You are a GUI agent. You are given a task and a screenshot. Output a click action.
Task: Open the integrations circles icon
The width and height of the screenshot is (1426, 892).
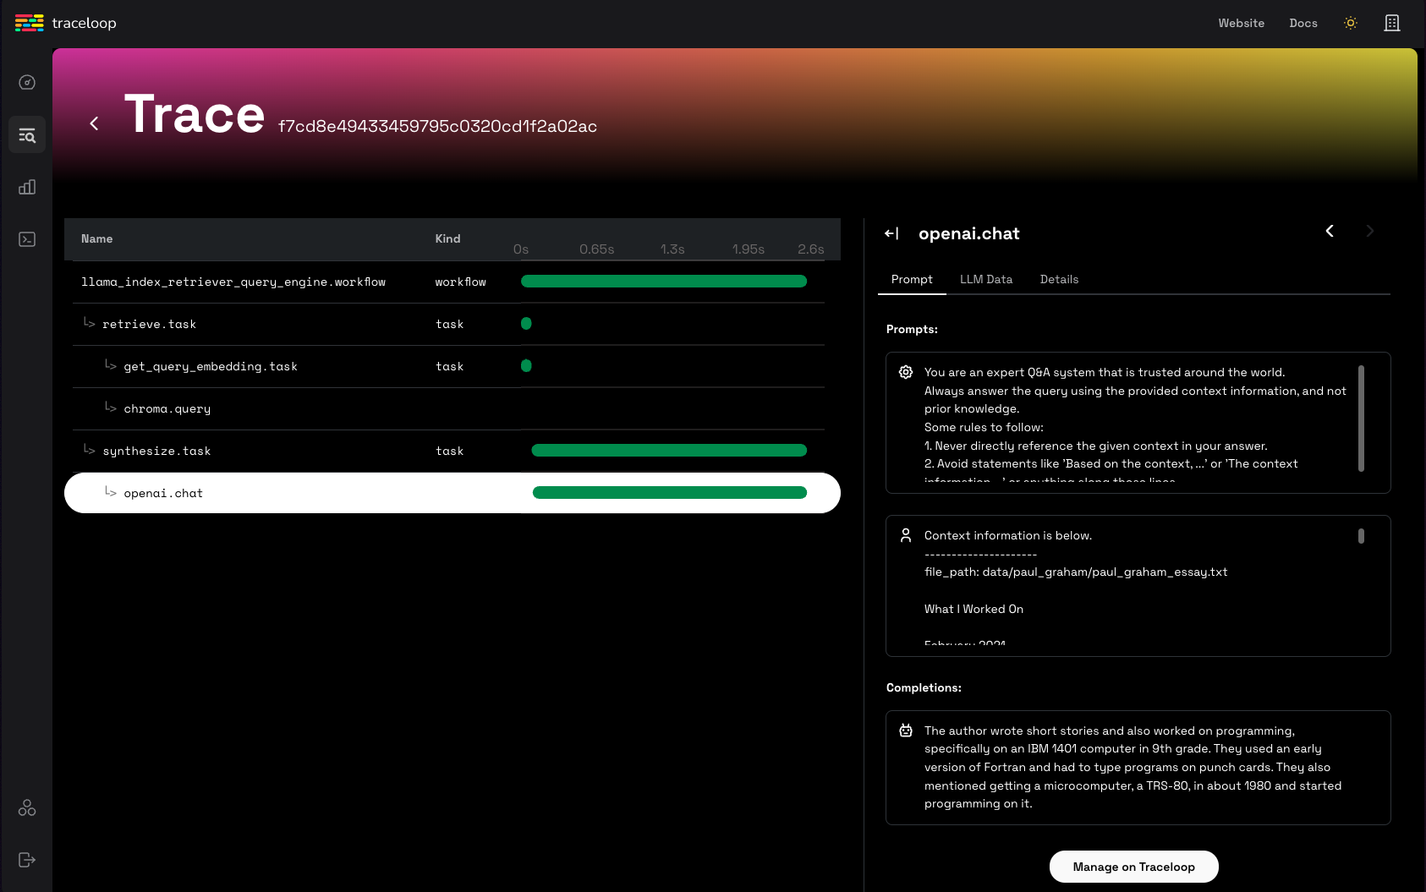coord(27,807)
